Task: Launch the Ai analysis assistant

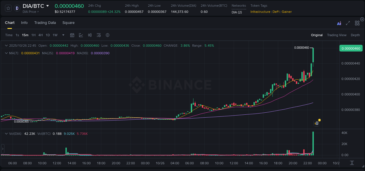Action: click(x=339, y=23)
